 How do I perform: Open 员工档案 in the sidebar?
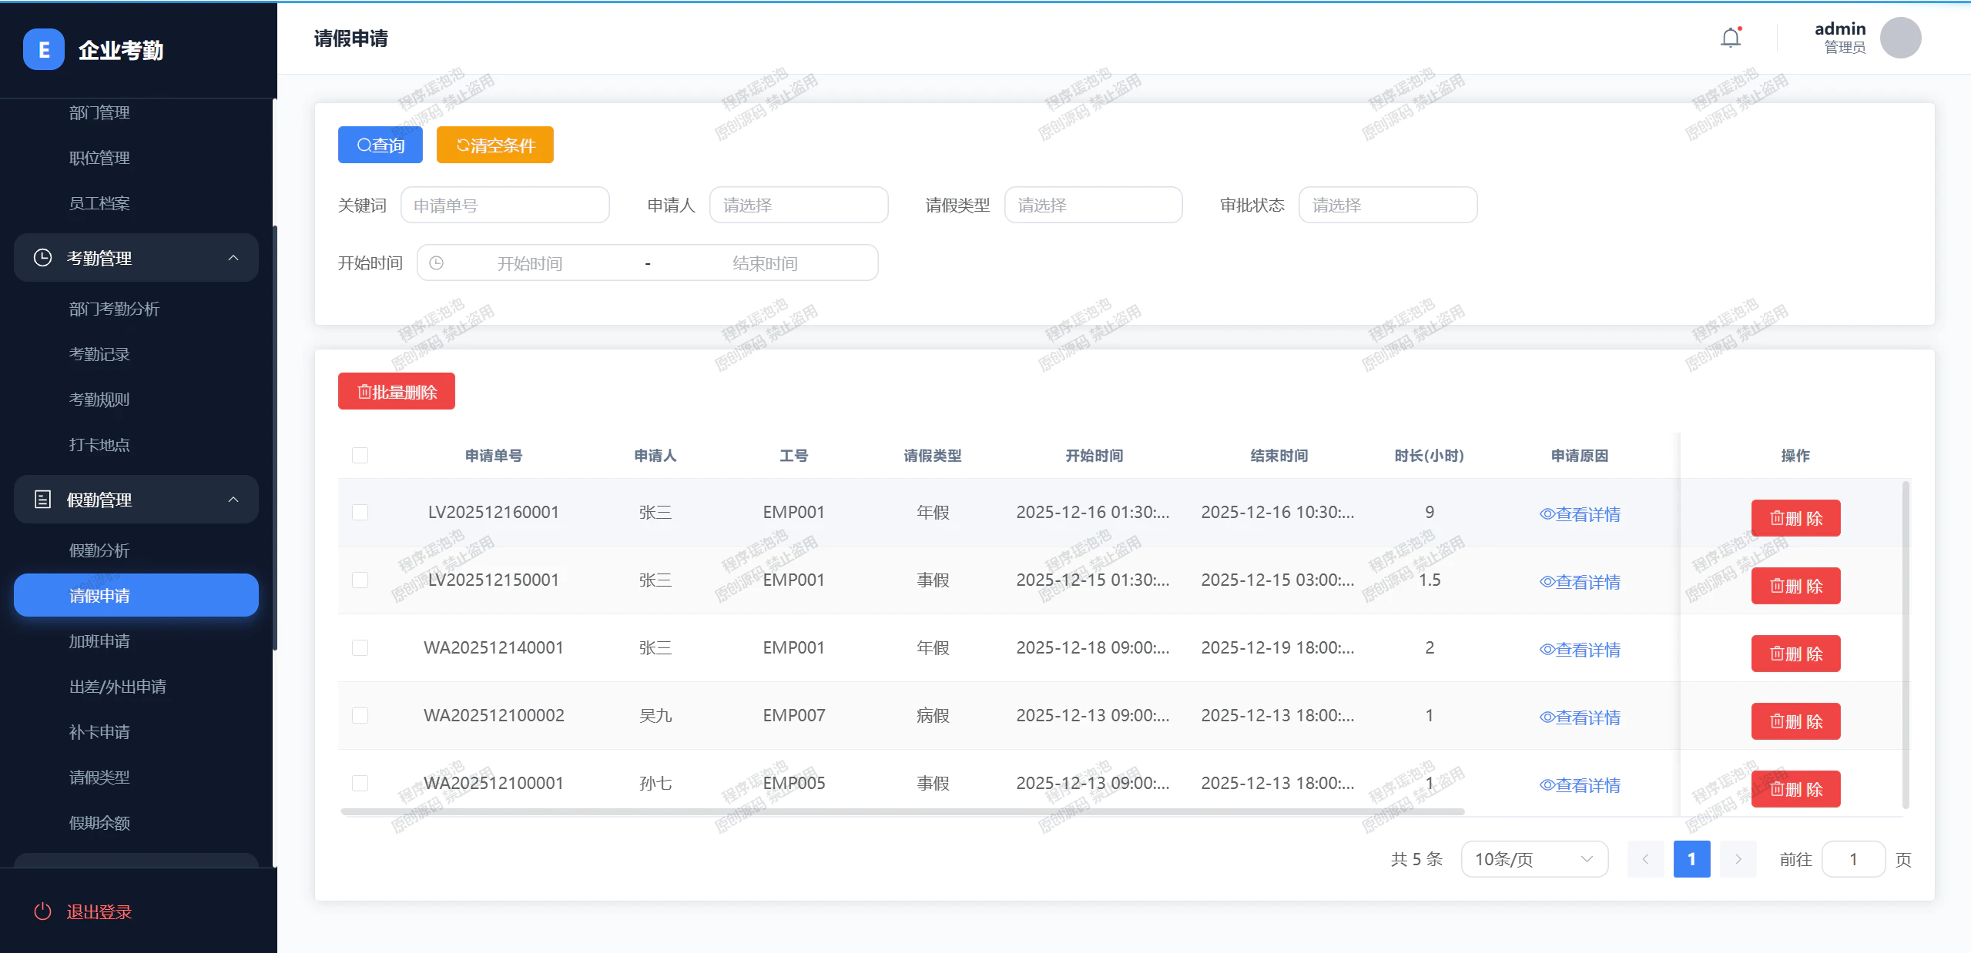click(x=99, y=204)
